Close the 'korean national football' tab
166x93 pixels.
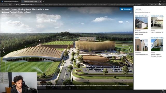(20, 1)
